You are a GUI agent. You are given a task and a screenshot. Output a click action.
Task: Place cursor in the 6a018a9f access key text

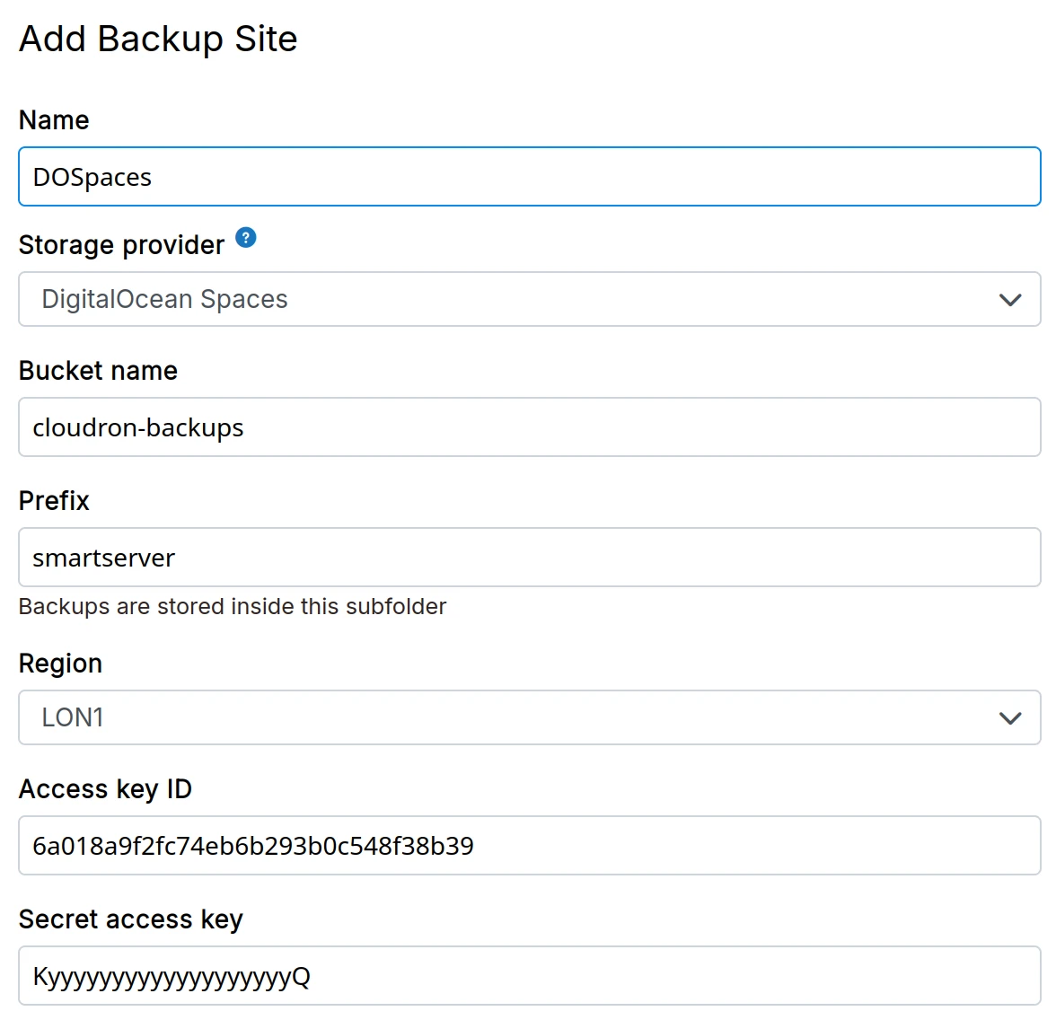click(x=252, y=847)
